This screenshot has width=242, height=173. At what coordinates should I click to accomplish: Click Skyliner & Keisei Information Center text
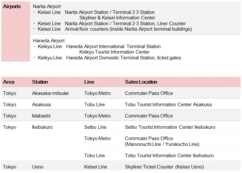click(x=117, y=18)
